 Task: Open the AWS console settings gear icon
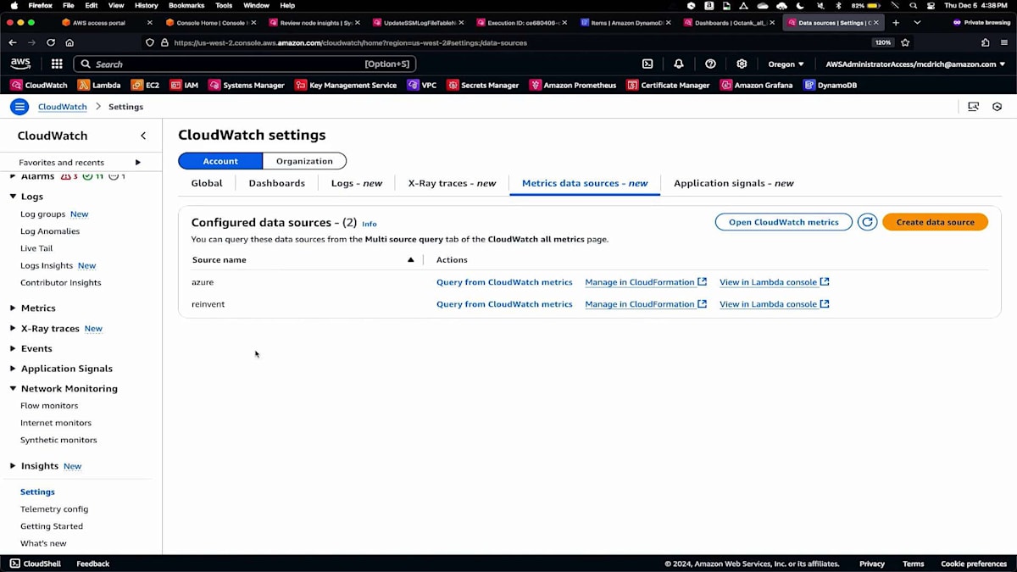(742, 64)
